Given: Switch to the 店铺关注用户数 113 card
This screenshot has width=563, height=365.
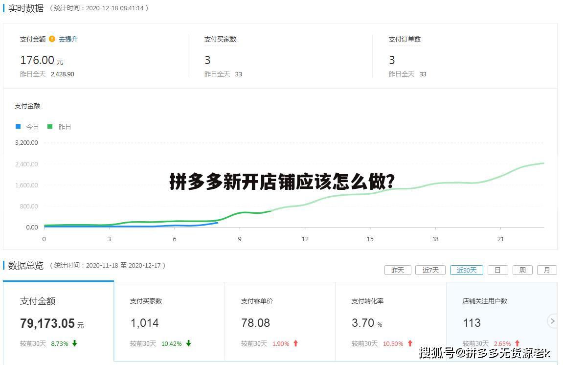Looking at the screenshot, I should [501, 321].
